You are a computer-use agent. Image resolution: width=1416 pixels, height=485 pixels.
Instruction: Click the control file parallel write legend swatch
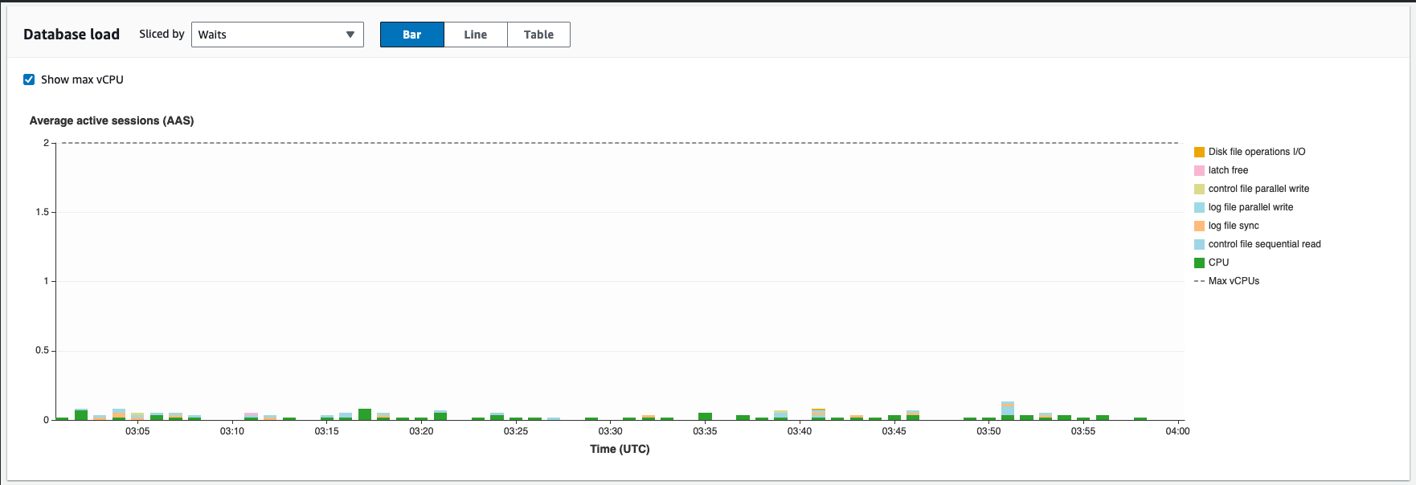(1199, 189)
